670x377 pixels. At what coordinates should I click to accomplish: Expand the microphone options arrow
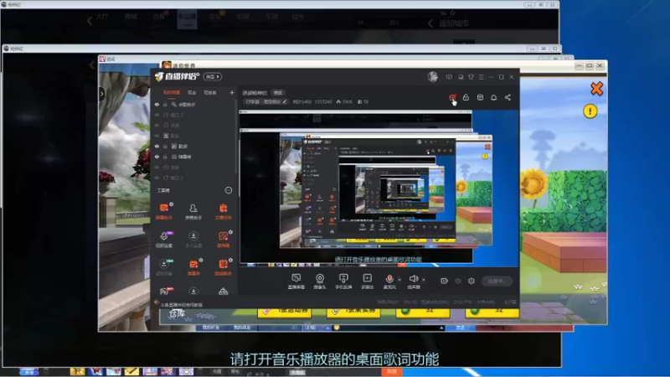399,280
